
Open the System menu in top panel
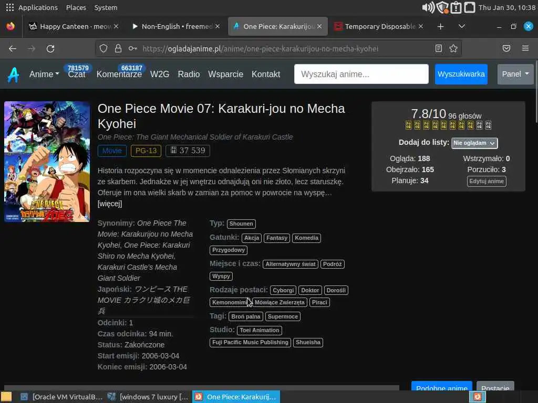(x=106, y=7)
